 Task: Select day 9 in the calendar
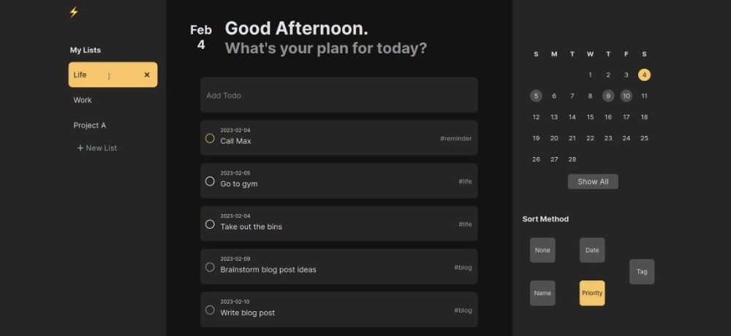(608, 96)
